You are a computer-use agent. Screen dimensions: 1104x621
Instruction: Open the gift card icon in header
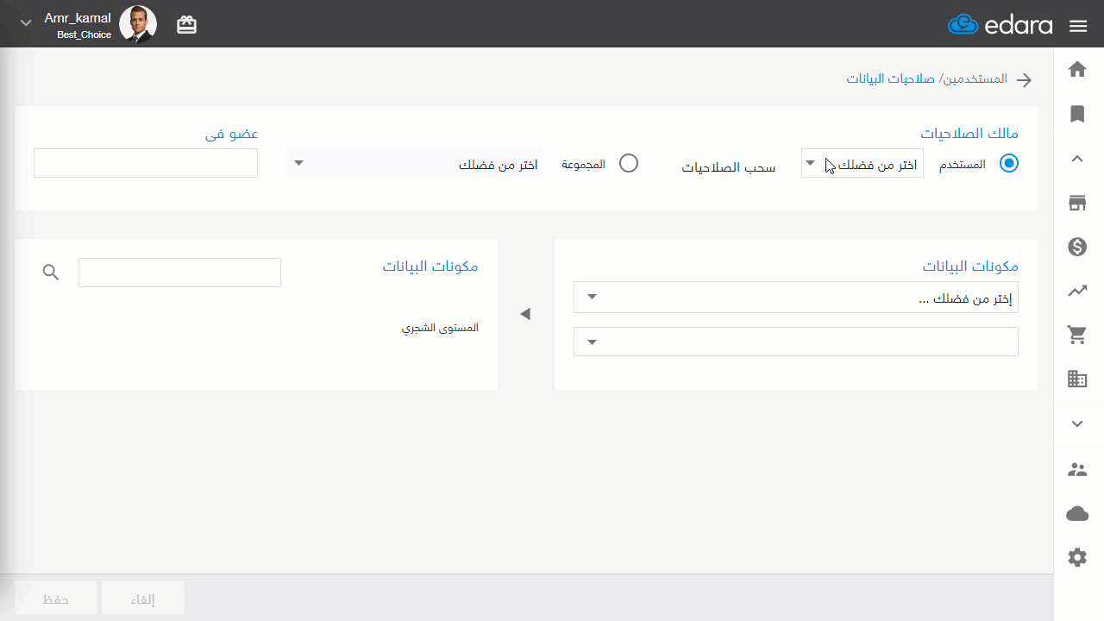click(186, 25)
